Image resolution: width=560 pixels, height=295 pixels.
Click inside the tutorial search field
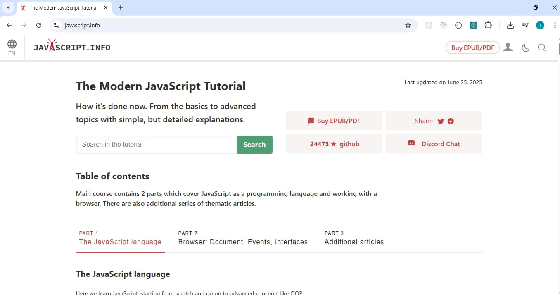click(x=156, y=144)
